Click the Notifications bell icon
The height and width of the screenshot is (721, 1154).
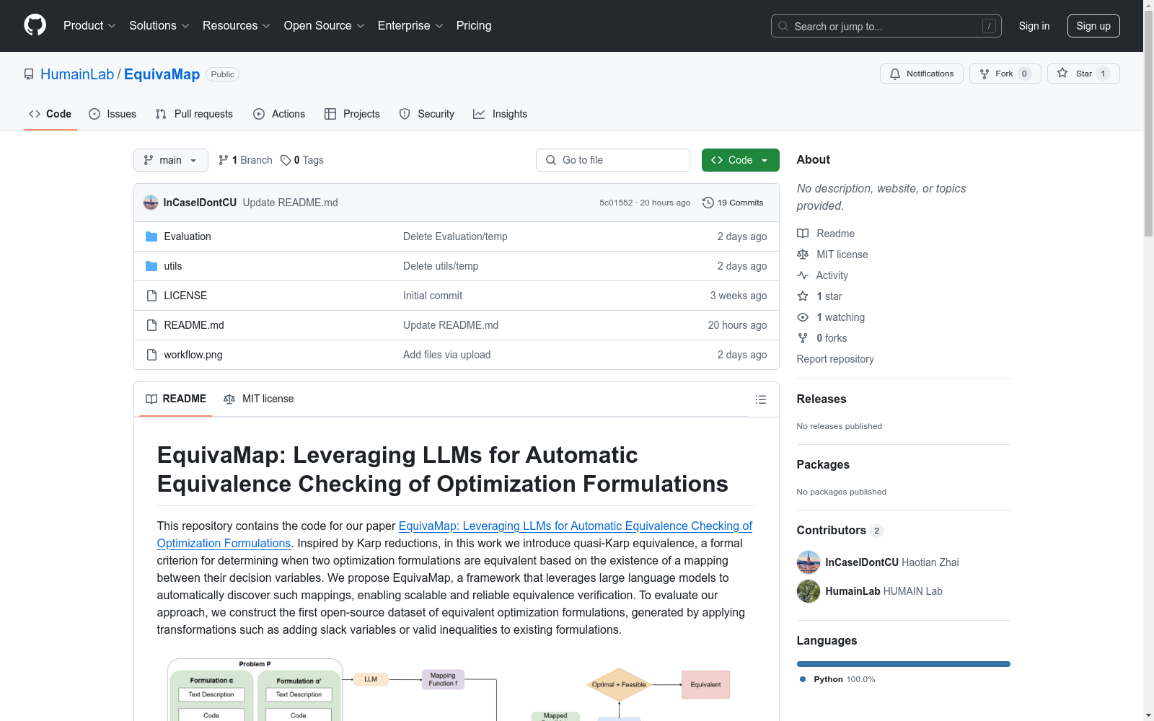[x=895, y=74]
